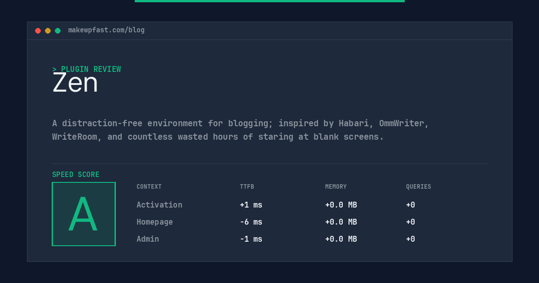The width and height of the screenshot is (539, 283).
Task: Click the 'Zen' plugin title
Action: click(x=75, y=83)
